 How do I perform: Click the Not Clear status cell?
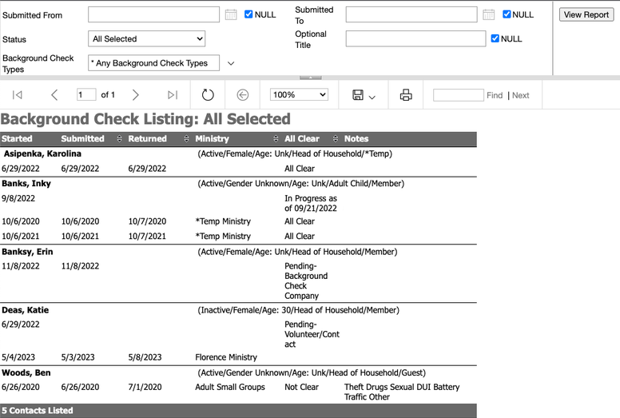coord(301,387)
